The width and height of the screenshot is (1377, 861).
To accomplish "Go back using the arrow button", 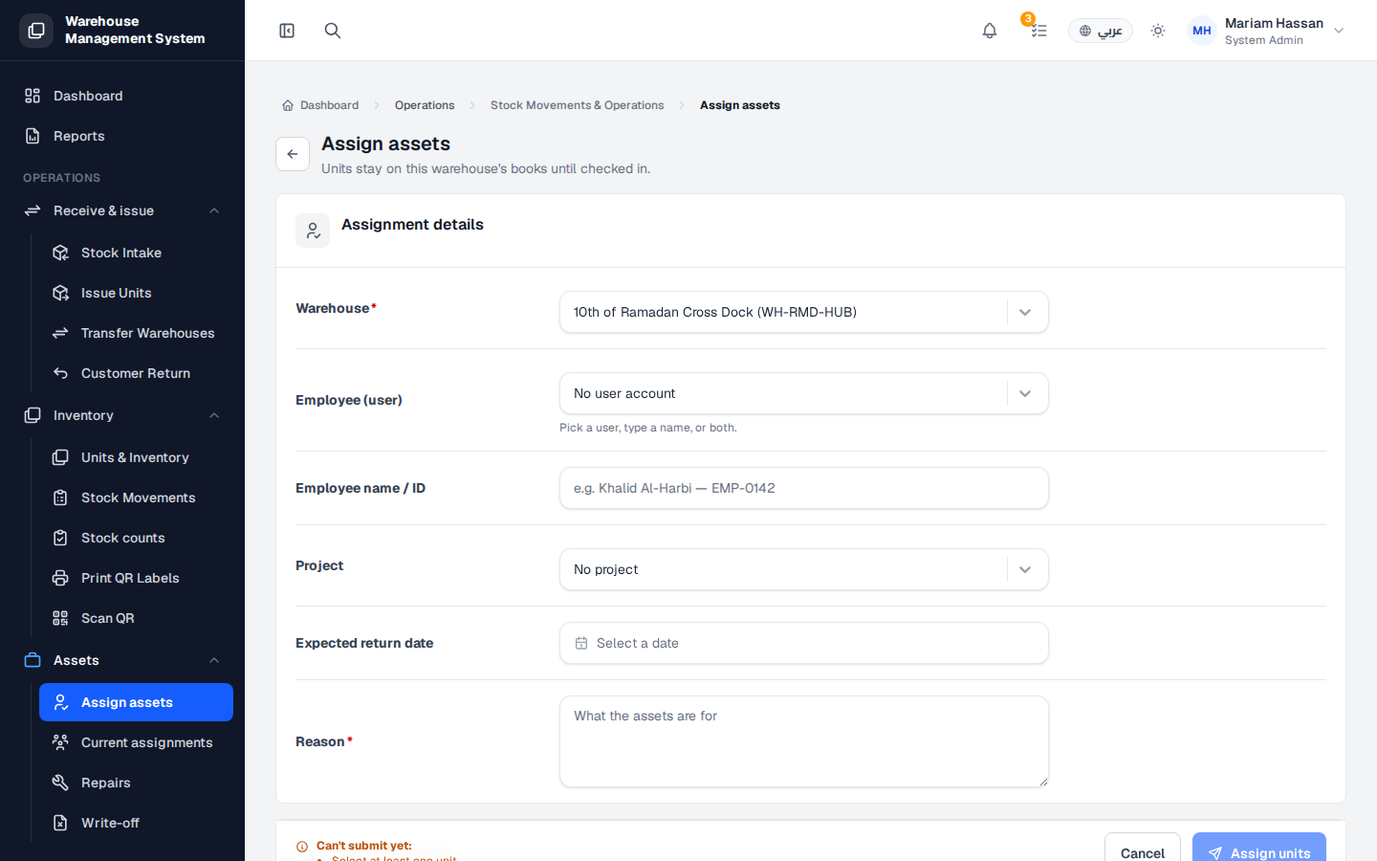I will pos(293,154).
